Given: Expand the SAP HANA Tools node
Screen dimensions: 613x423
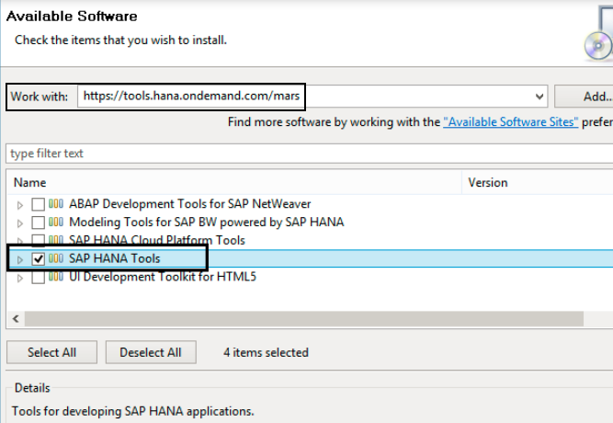Looking at the screenshot, I should [21, 259].
